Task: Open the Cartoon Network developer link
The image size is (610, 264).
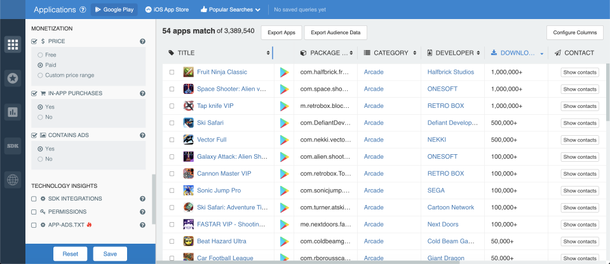Action: [451, 208]
